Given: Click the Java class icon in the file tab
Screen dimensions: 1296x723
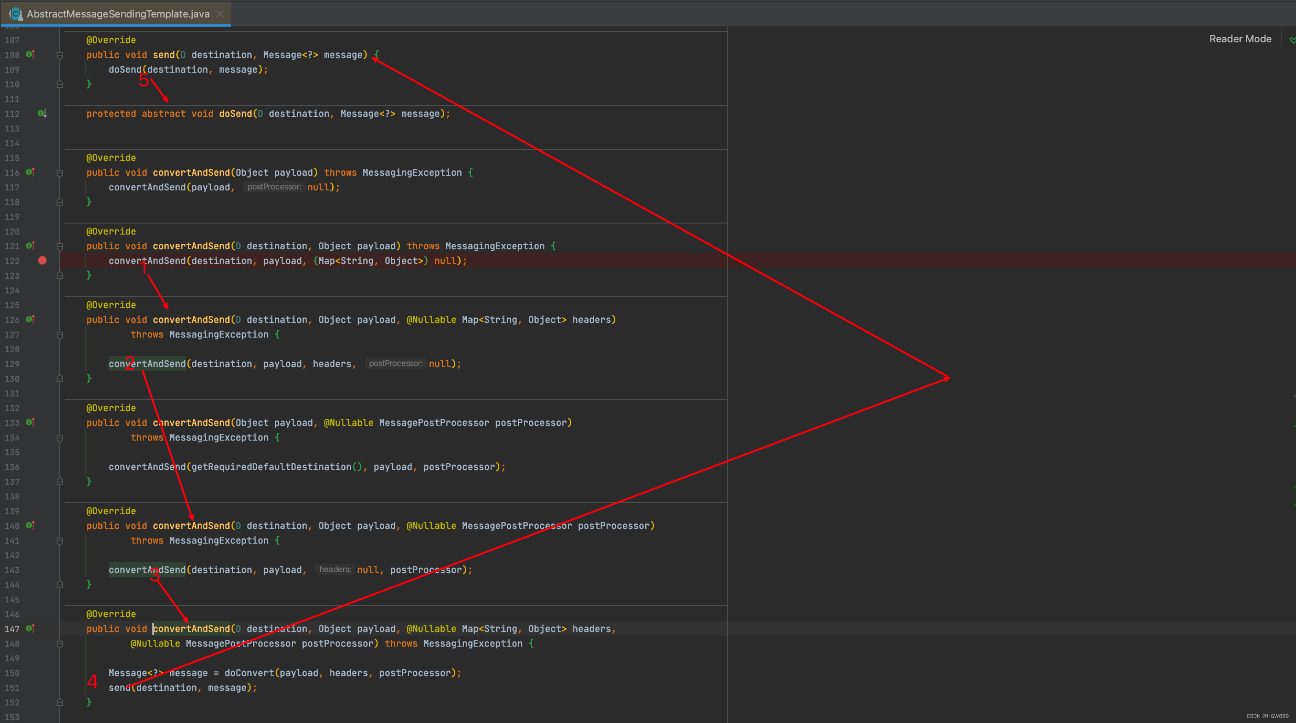Looking at the screenshot, I should point(16,14).
